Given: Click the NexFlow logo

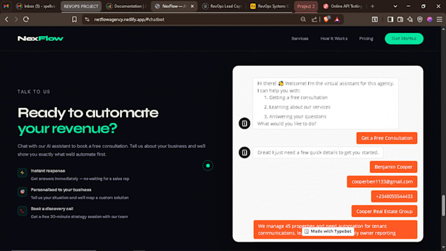Looking at the screenshot, I should [41, 39].
